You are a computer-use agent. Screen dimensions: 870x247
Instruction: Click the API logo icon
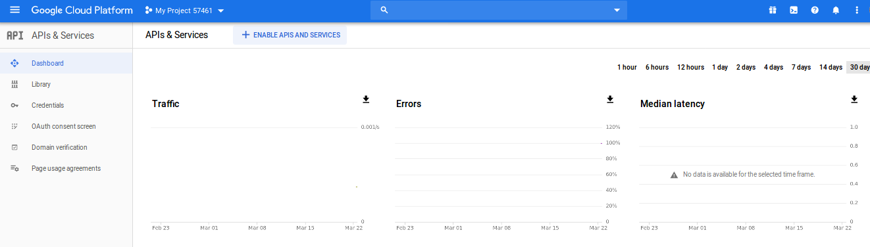[x=15, y=35]
